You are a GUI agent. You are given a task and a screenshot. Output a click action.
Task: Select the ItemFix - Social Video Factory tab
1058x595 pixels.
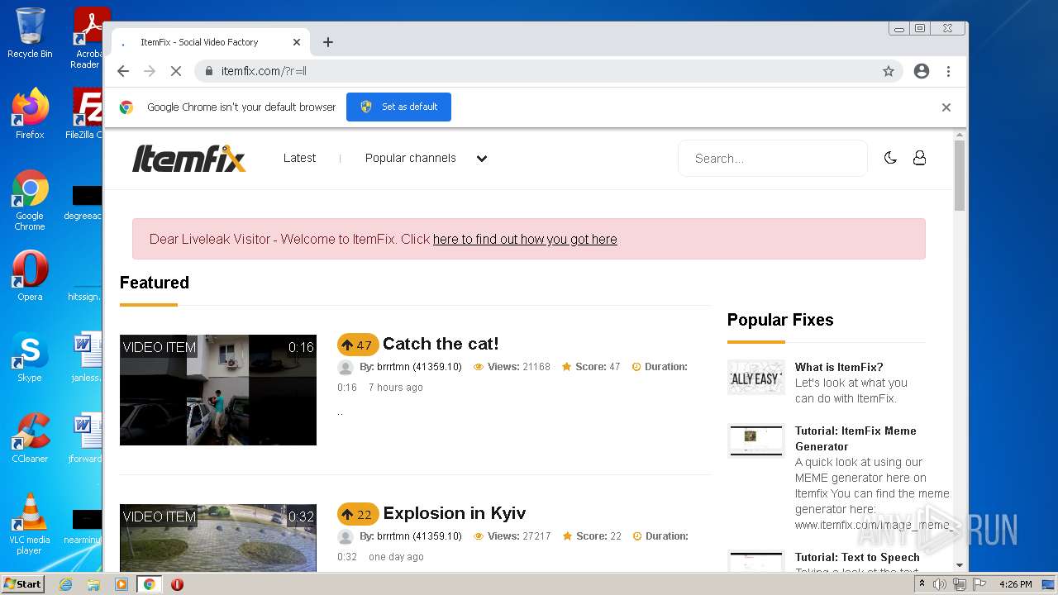[208, 42]
